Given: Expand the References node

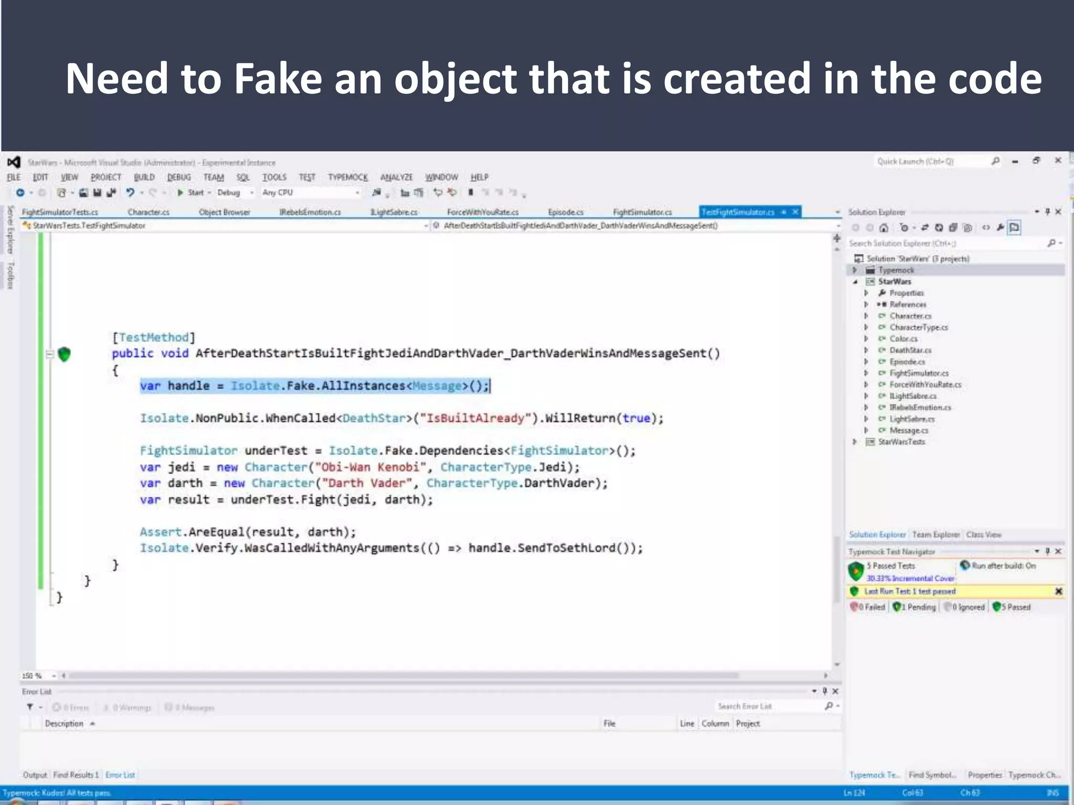Looking at the screenshot, I should (866, 304).
